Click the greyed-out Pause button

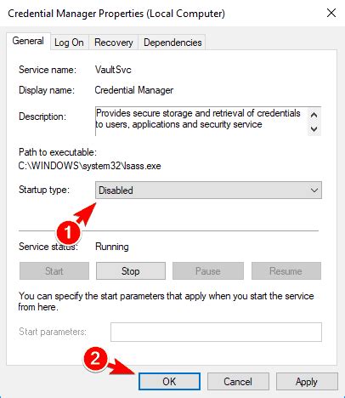coord(208,271)
